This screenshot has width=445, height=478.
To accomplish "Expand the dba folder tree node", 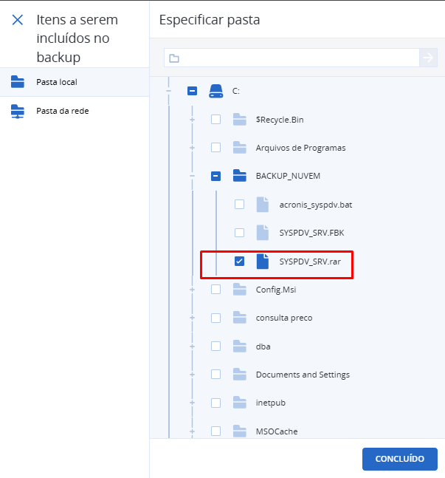I will [x=193, y=346].
